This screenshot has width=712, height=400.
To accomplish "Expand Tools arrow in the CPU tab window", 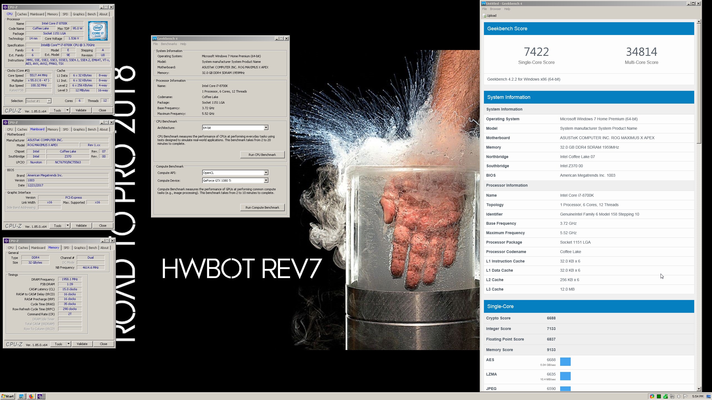I will [67, 110].
